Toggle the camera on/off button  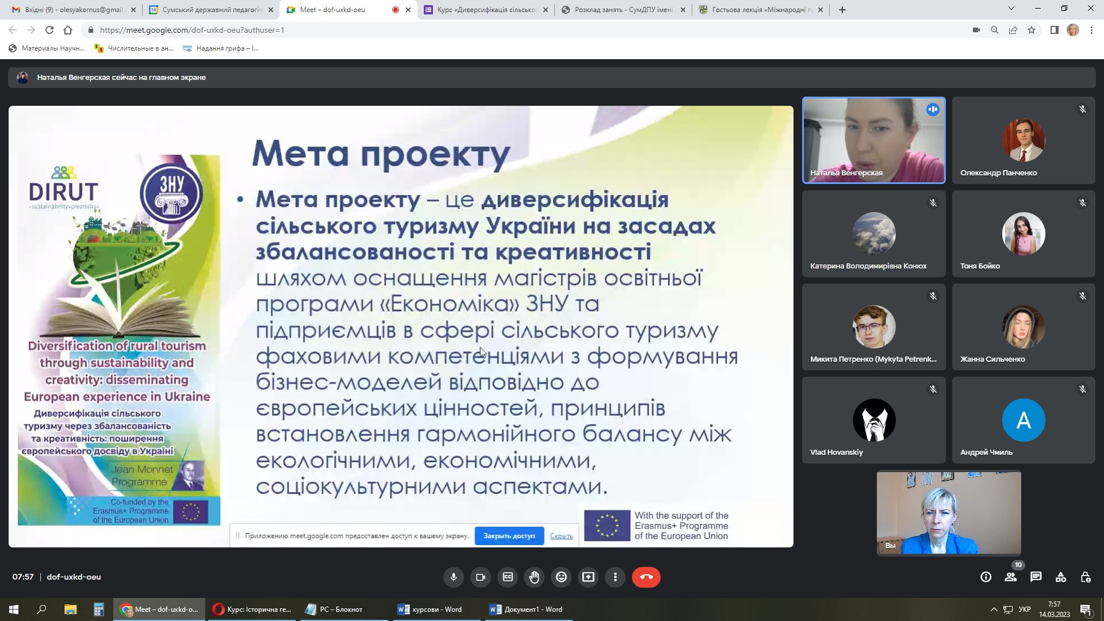click(481, 577)
